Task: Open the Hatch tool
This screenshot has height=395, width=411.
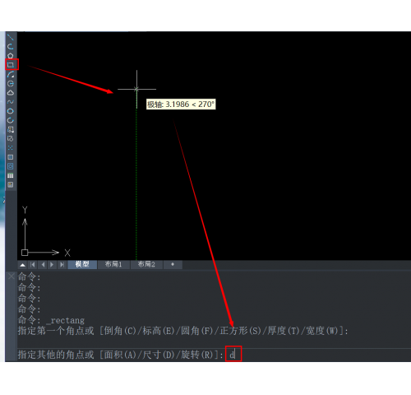Action: click(x=10, y=157)
